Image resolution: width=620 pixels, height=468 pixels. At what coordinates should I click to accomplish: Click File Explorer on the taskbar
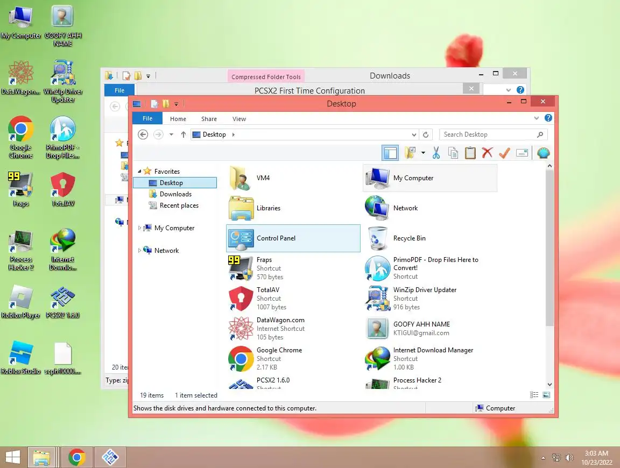(41, 457)
